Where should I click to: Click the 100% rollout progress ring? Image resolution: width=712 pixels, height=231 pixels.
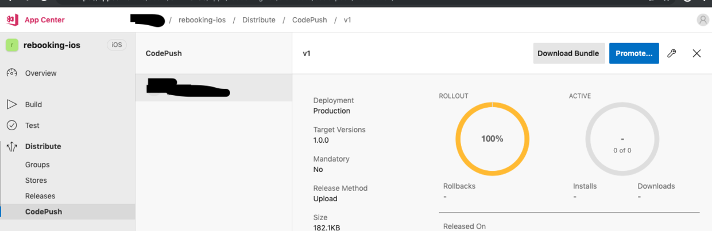pos(492,139)
